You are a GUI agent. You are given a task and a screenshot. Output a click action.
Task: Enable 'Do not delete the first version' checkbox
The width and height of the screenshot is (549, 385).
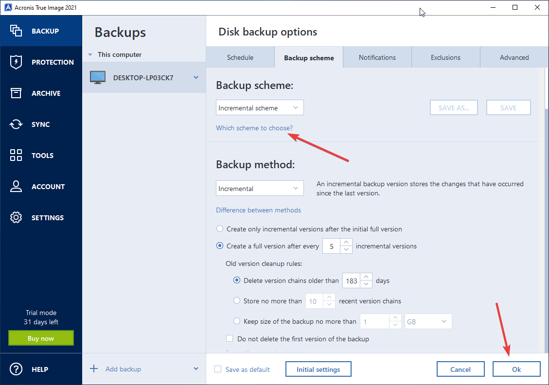point(230,339)
